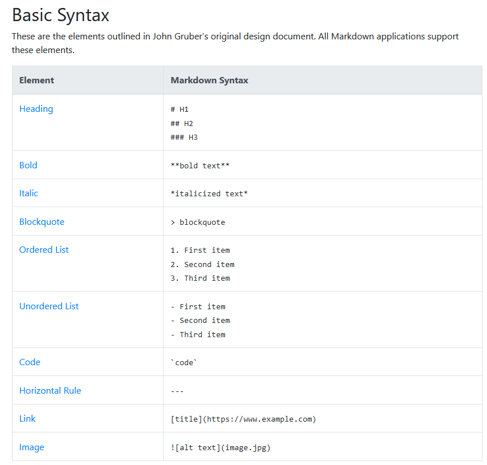Open the Horizontal Rule link
This screenshot has width=487, height=465.
(50, 391)
